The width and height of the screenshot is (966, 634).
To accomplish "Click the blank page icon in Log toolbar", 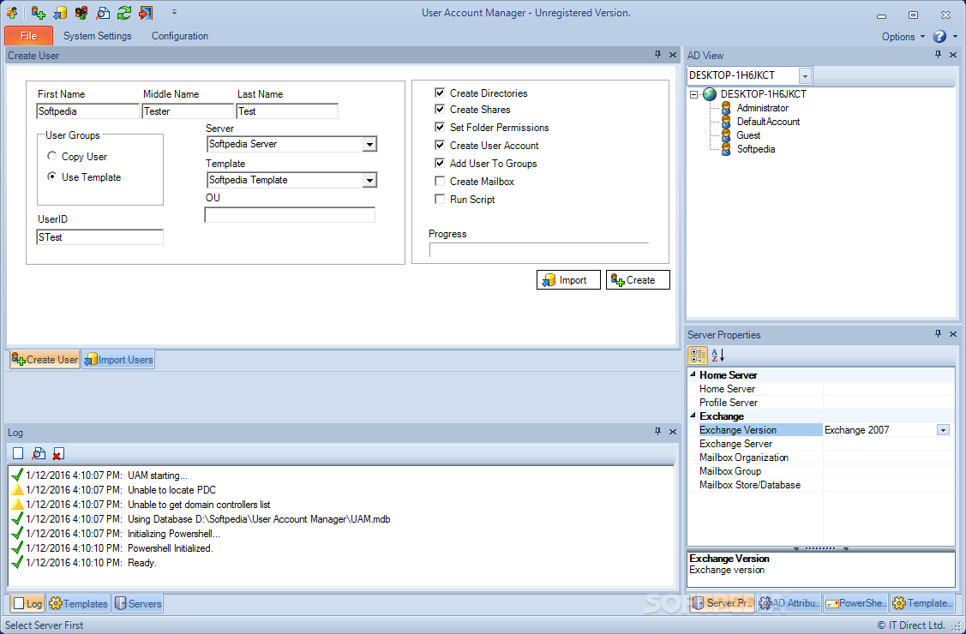I will (x=19, y=453).
